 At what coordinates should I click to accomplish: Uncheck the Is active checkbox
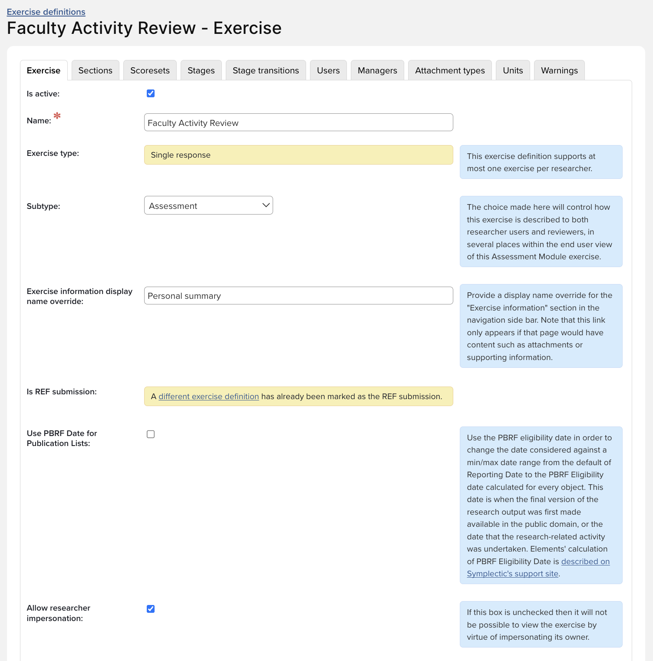pos(151,93)
